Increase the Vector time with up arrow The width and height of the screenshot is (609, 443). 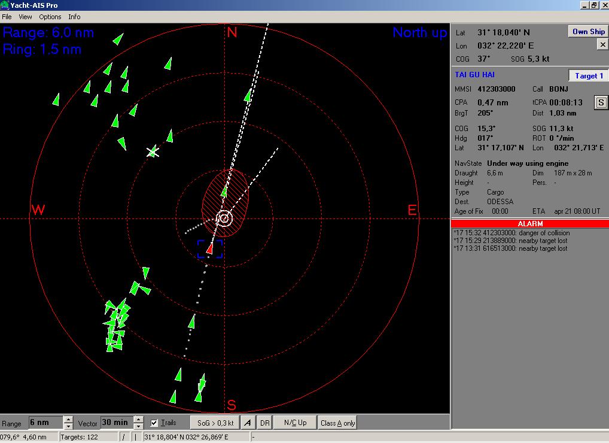(x=139, y=420)
